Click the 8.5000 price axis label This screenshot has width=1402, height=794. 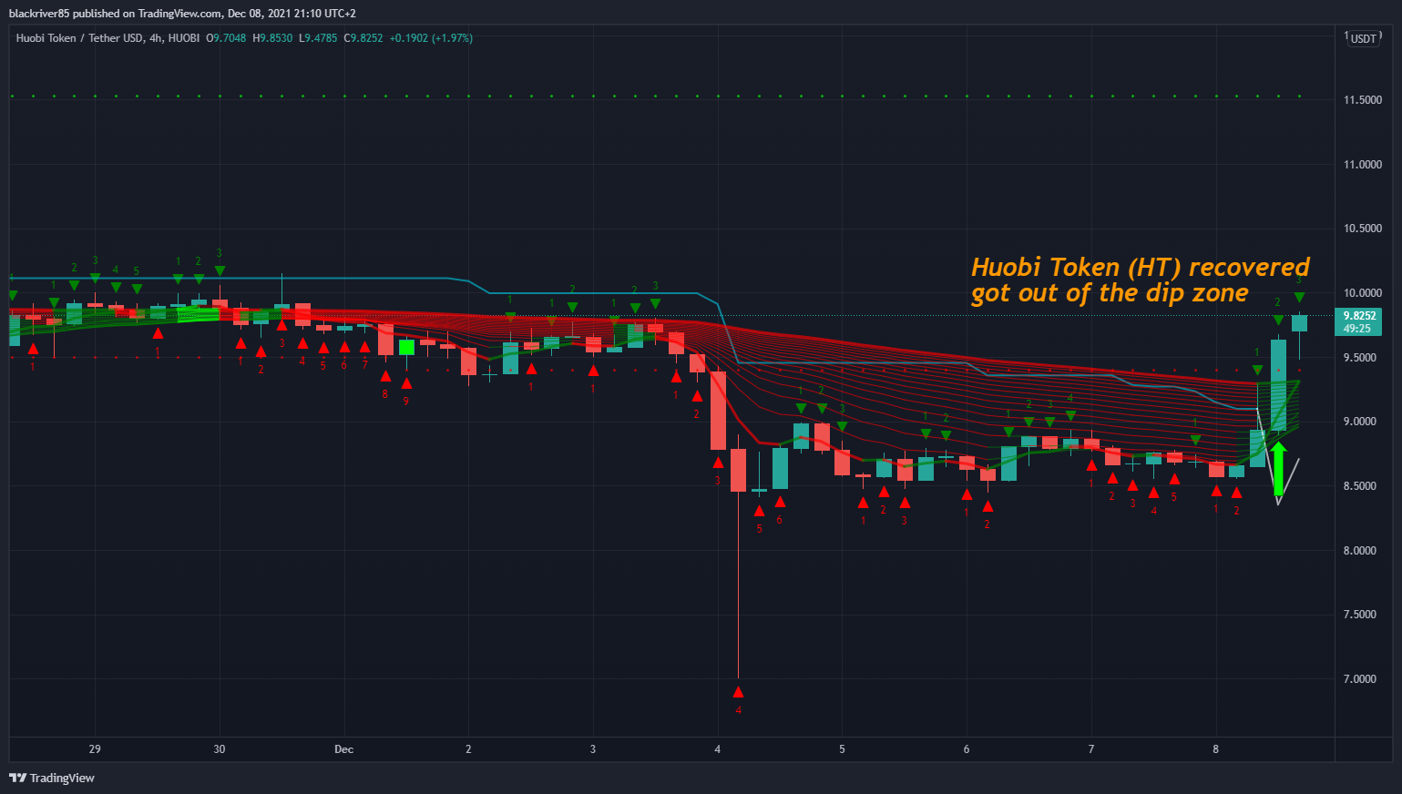click(1360, 486)
